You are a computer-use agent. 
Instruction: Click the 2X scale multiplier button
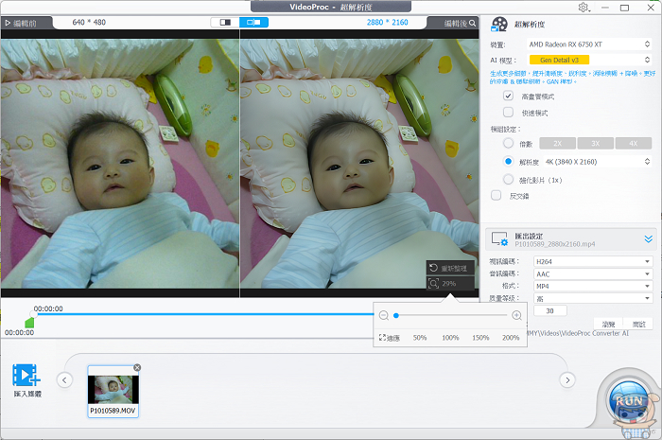coord(557,144)
